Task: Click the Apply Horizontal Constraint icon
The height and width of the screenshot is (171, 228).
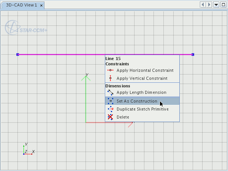Action: (x=111, y=70)
